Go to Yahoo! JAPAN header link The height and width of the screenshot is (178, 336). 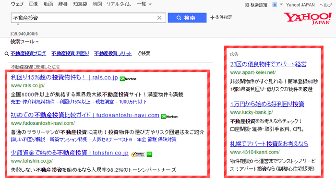click(300, 5)
